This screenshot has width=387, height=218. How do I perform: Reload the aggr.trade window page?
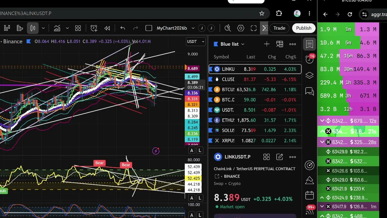(x=350, y=14)
